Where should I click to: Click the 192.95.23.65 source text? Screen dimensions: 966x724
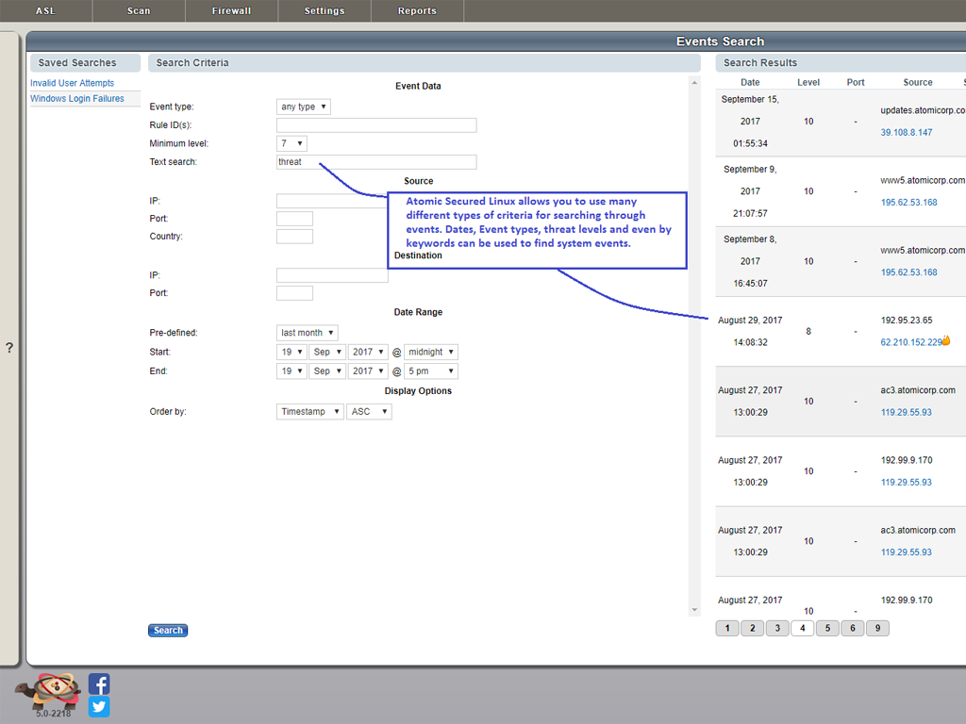[x=907, y=321]
